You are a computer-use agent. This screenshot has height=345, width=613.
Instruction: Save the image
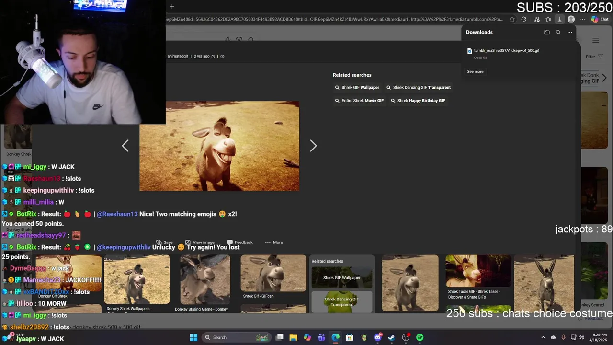[x=164, y=242]
